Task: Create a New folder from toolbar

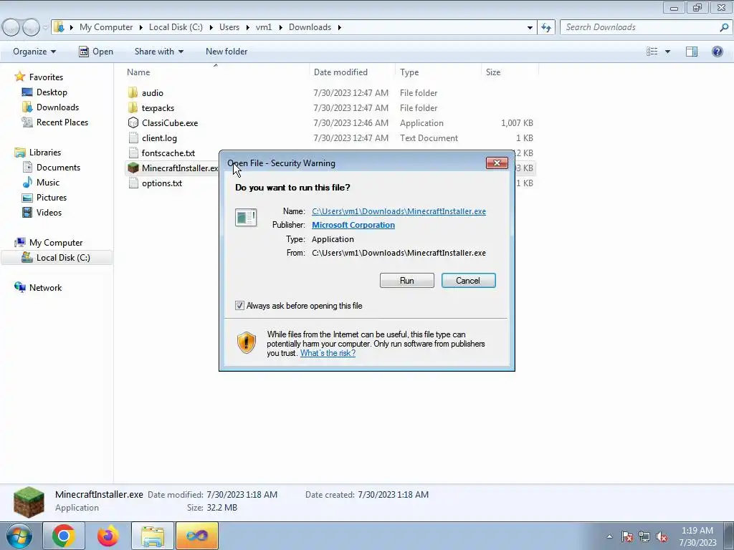Action: coord(227,52)
